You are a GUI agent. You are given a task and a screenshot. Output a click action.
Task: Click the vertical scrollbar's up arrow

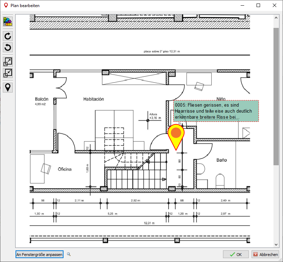276,17
